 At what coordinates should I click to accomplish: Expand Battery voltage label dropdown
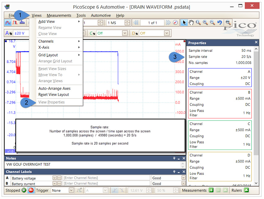click(55, 178)
